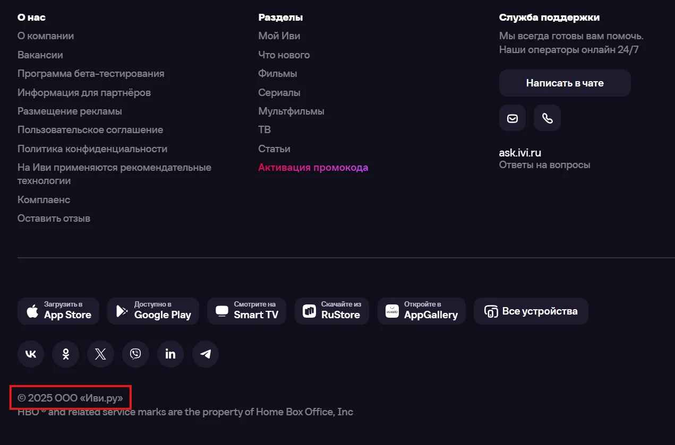Click the Google Play badge

(x=153, y=311)
